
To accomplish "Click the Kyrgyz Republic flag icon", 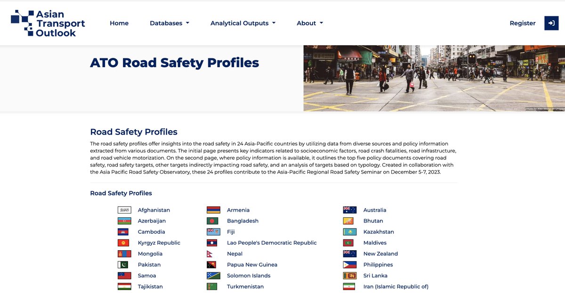I will (x=124, y=243).
